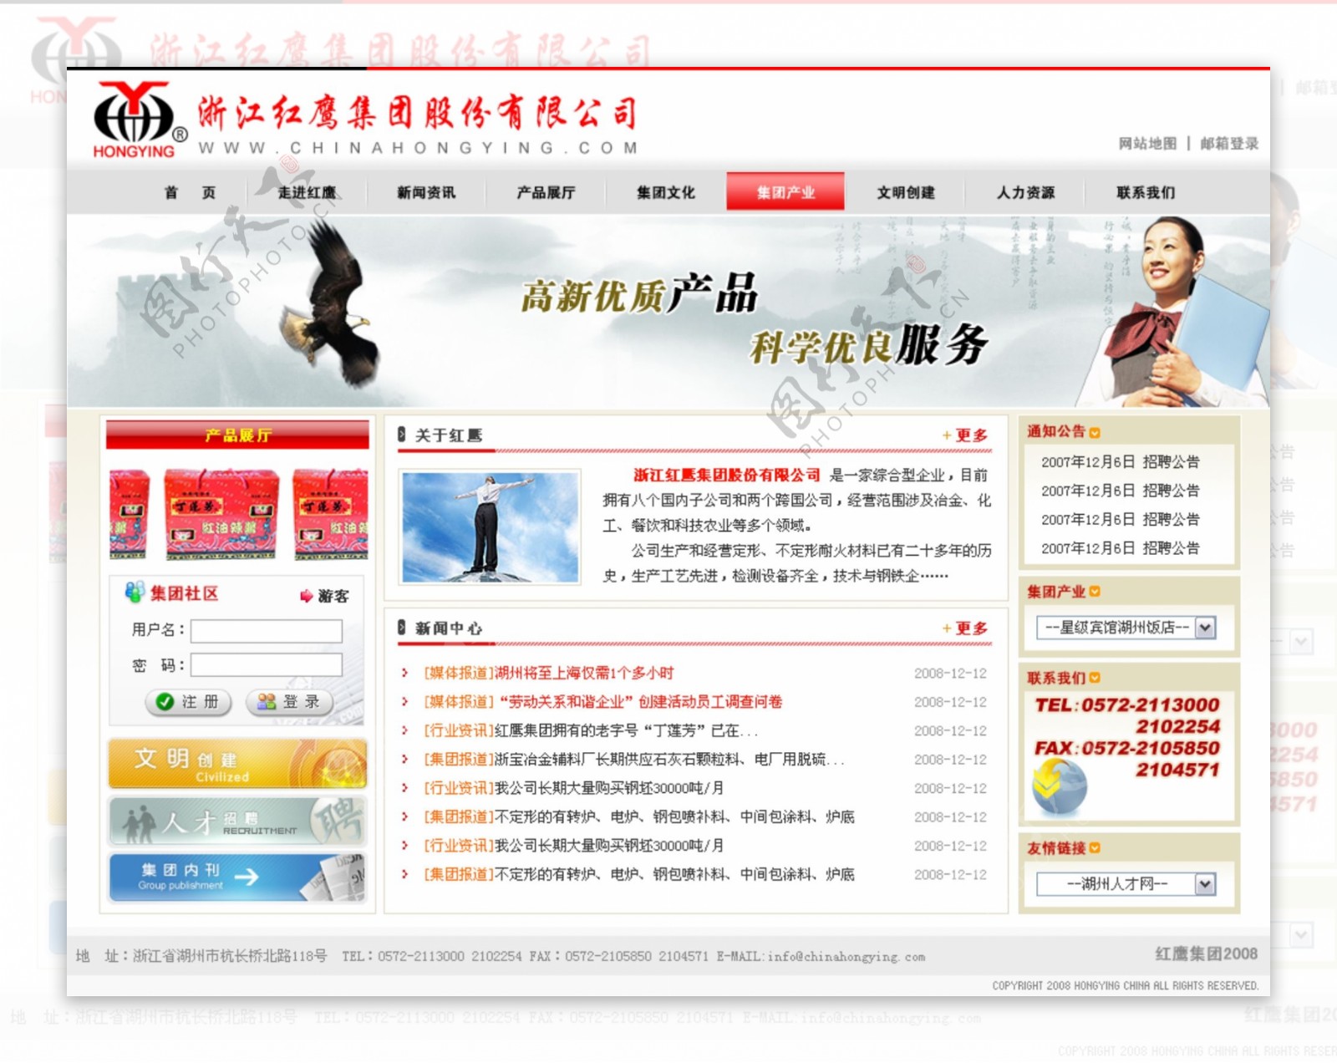The image size is (1337, 1063).
Task: Open the 走进红鹰 menu item
Action: (x=307, y=193)
